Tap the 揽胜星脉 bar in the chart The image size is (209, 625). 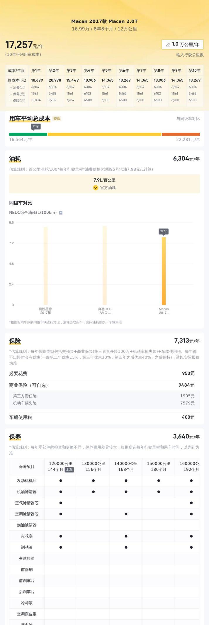pos(46,266)
